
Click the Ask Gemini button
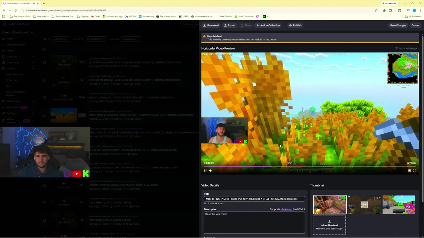pos(389,3)
